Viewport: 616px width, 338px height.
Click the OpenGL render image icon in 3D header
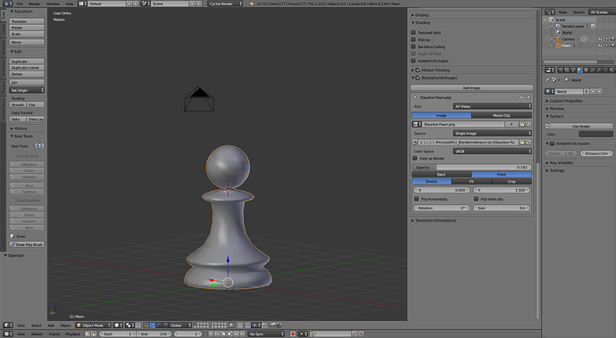[x=272, y=325]
